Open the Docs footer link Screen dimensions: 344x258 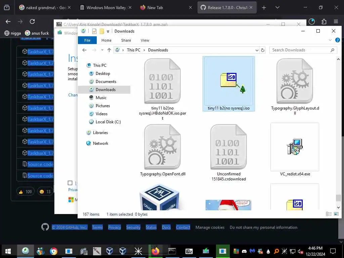[x=166, y=227]
